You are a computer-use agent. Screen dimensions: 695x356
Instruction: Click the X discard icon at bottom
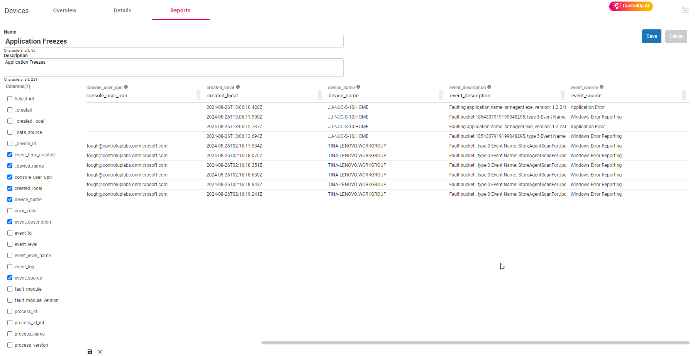[x=100, y=352]
